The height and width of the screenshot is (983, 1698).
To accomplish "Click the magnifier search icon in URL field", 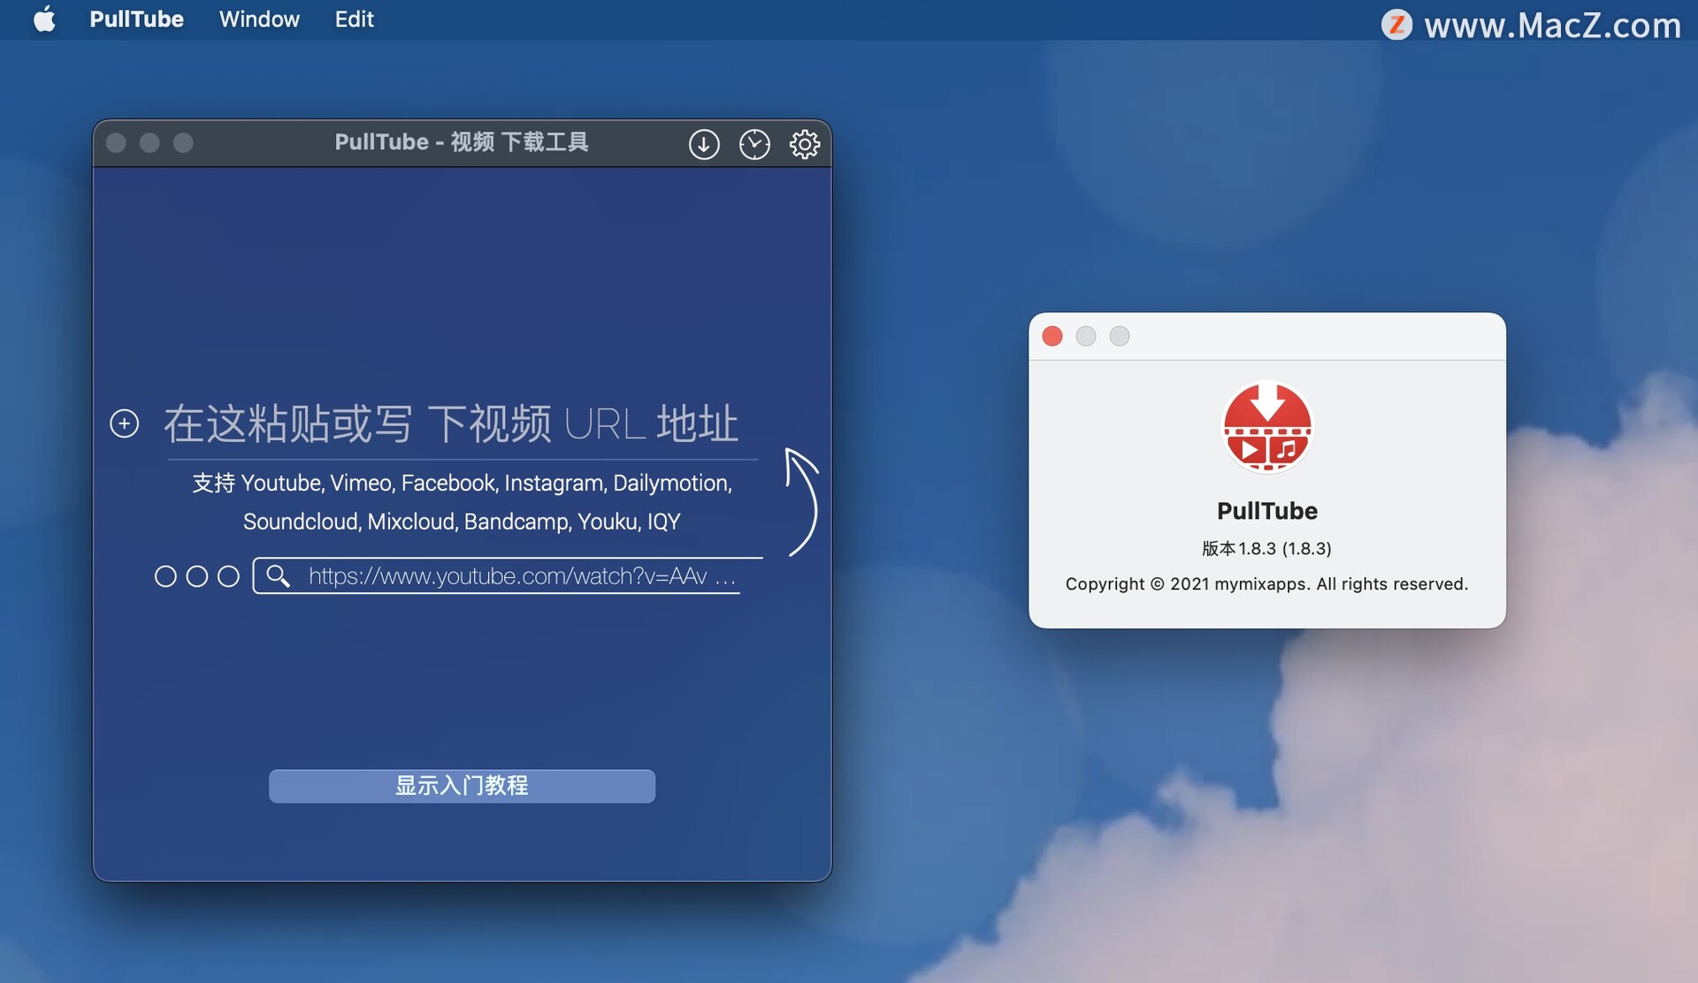I will pyautogui.click(x=279, y=576).
